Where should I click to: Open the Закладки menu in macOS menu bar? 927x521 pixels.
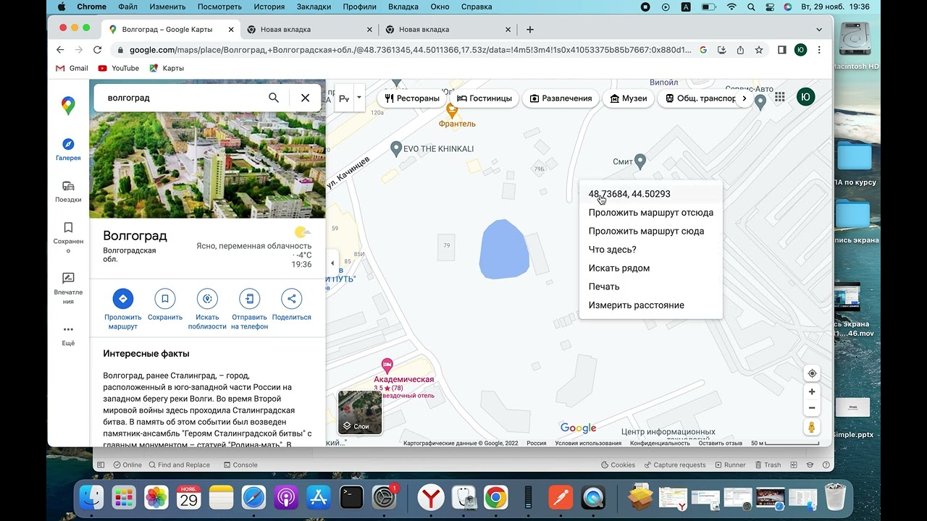tap(314, 7)
